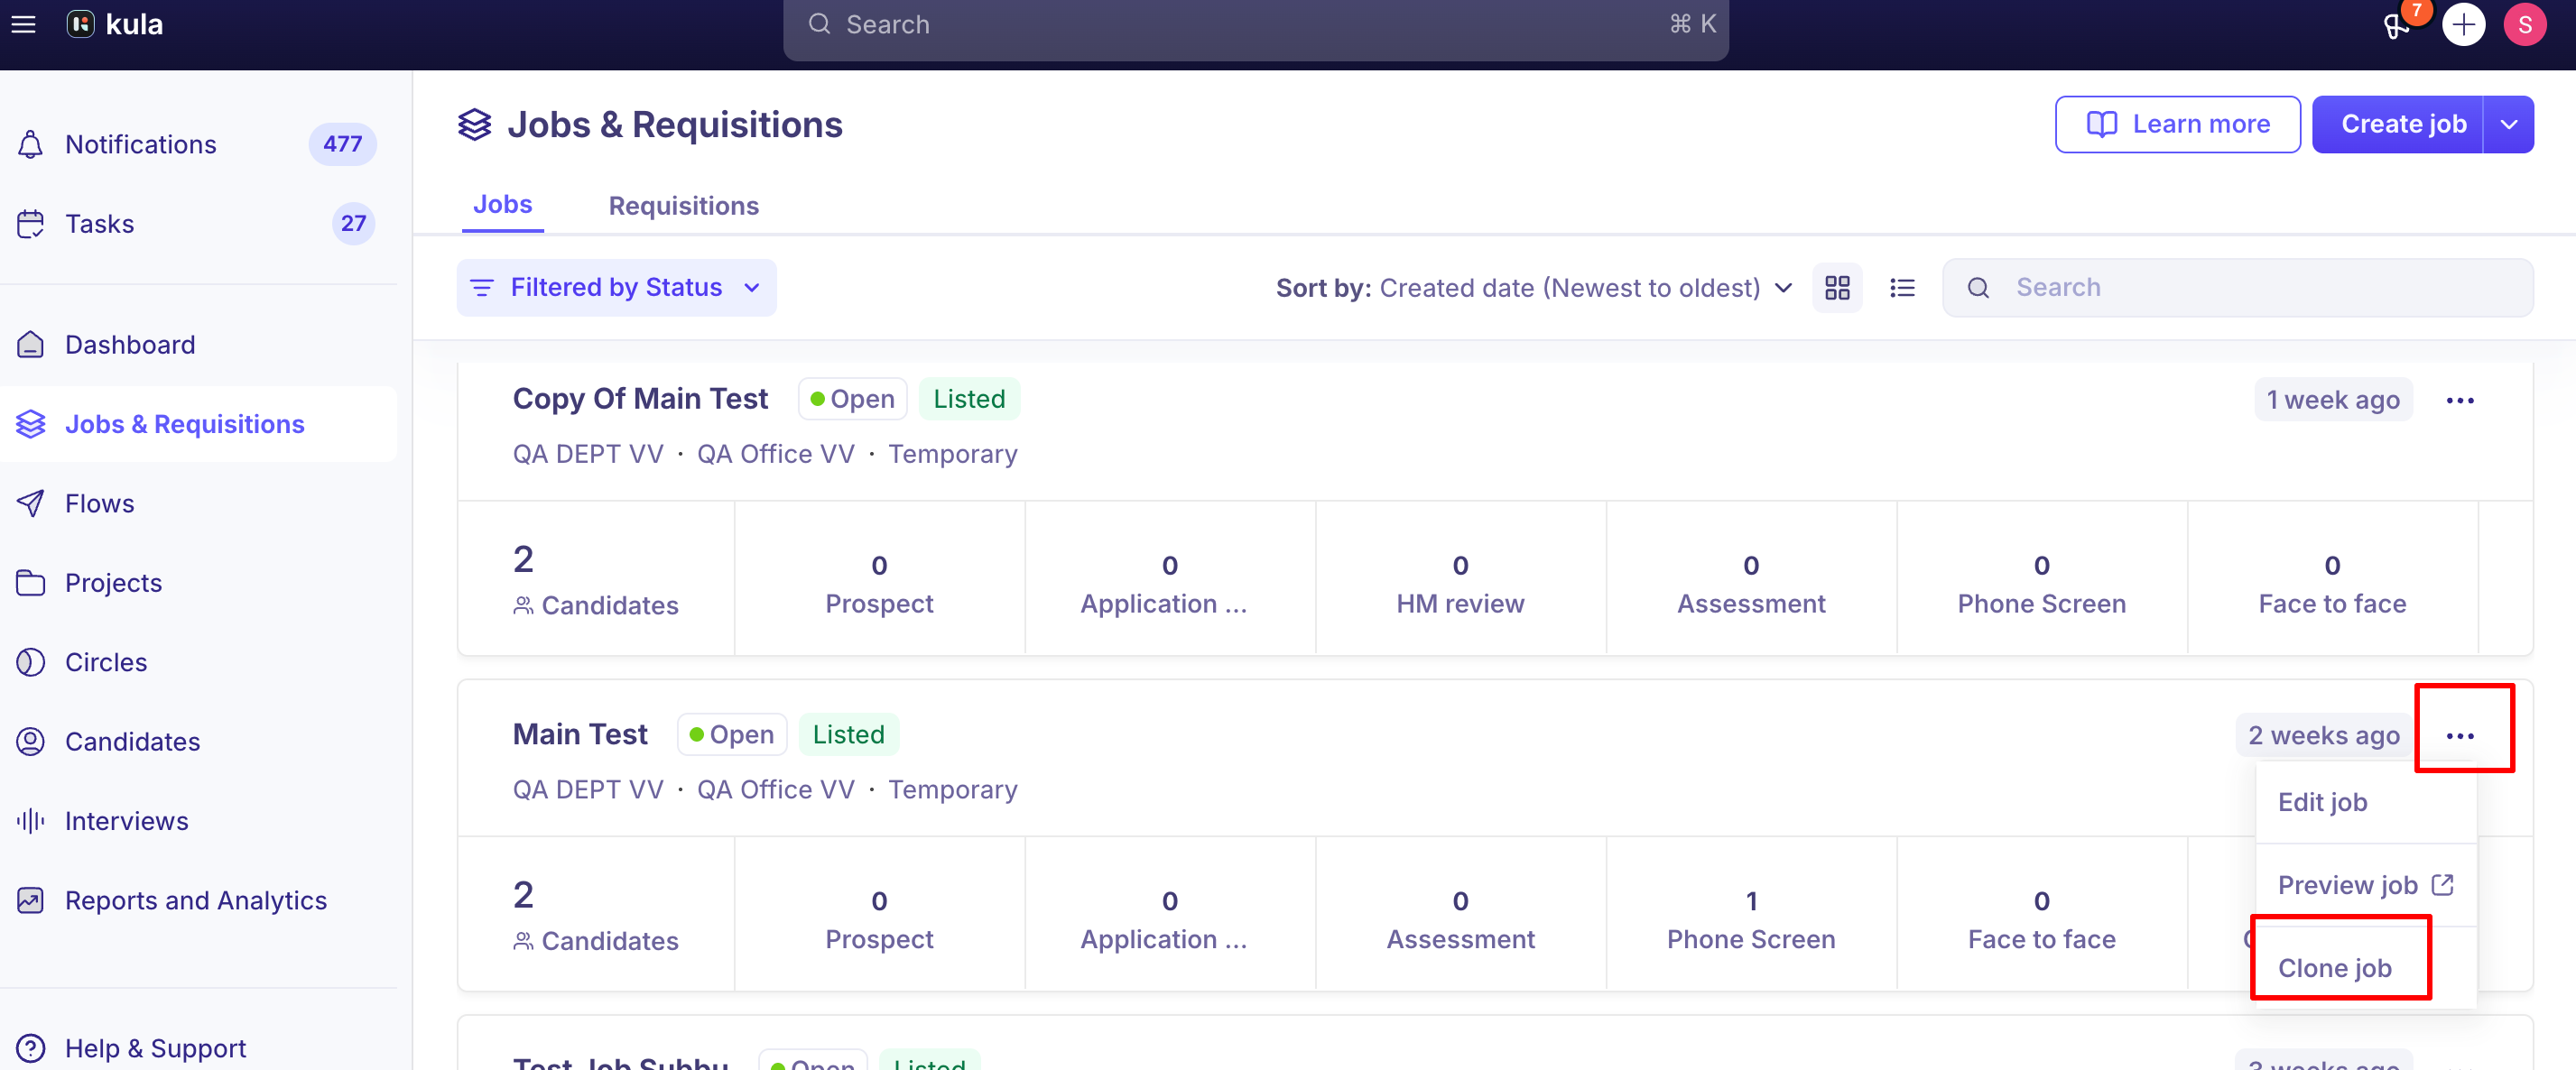Focus the jobs Search field
Screen dimensions: 2576x1070
(x=2237, y=288)
